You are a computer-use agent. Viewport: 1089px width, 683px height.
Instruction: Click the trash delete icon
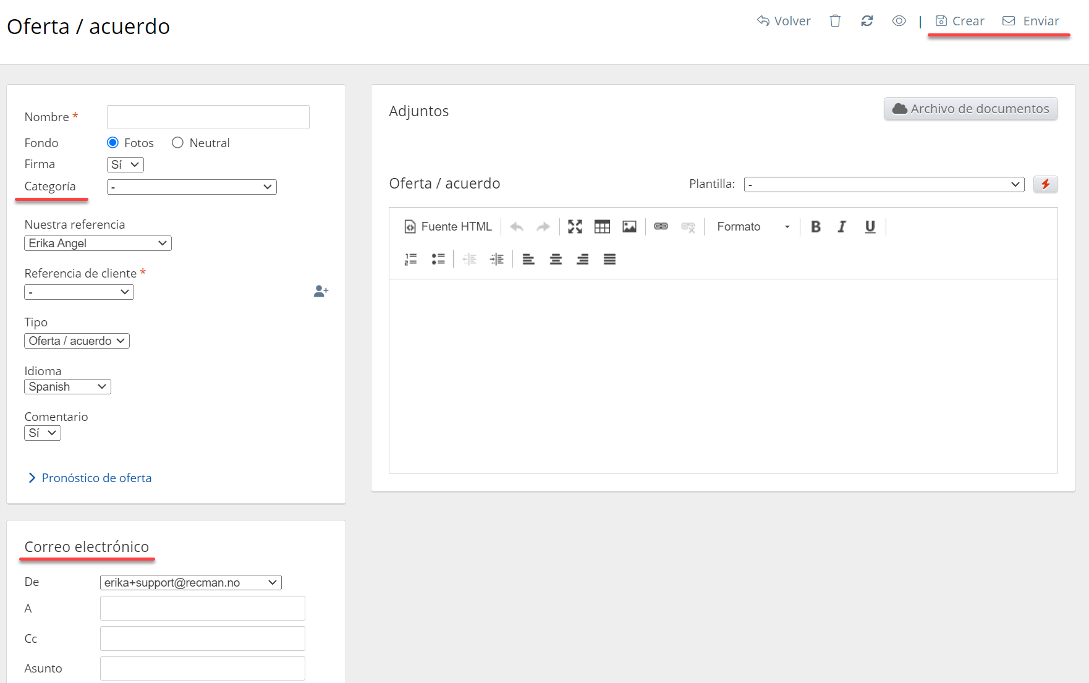click(x=835, y=21)
